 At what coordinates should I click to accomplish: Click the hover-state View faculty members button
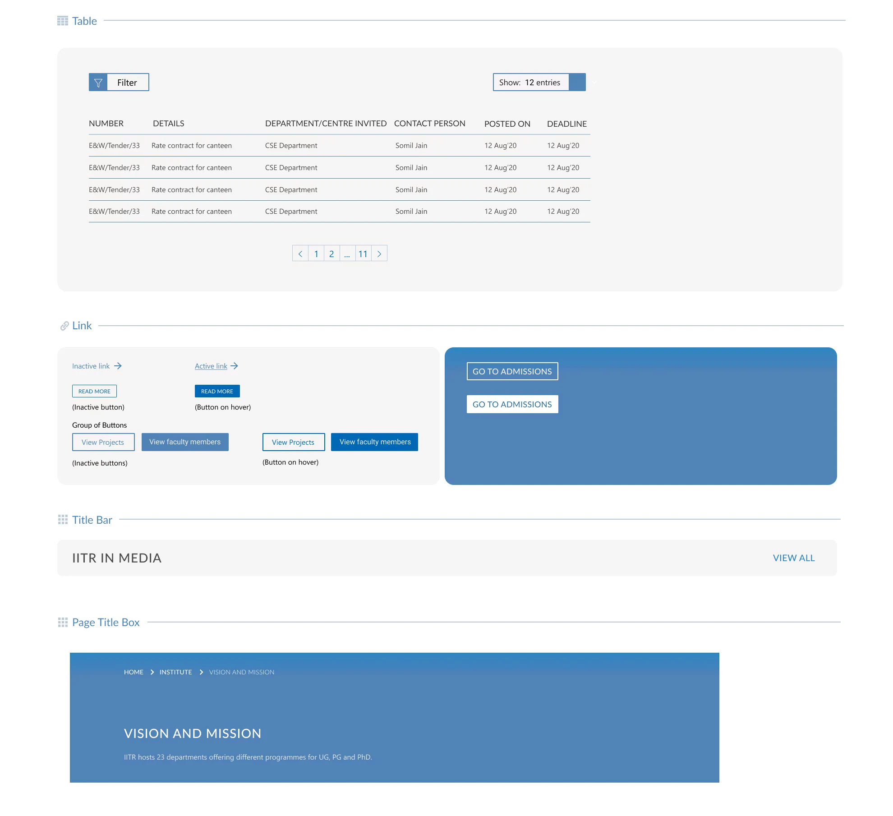coord(374,442)
